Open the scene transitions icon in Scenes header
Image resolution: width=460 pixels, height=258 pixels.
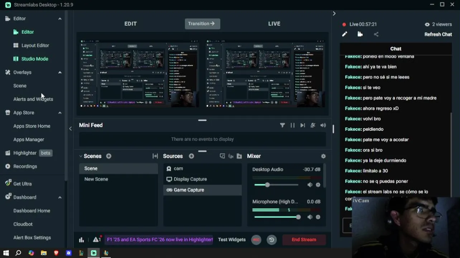click(155, 156)
